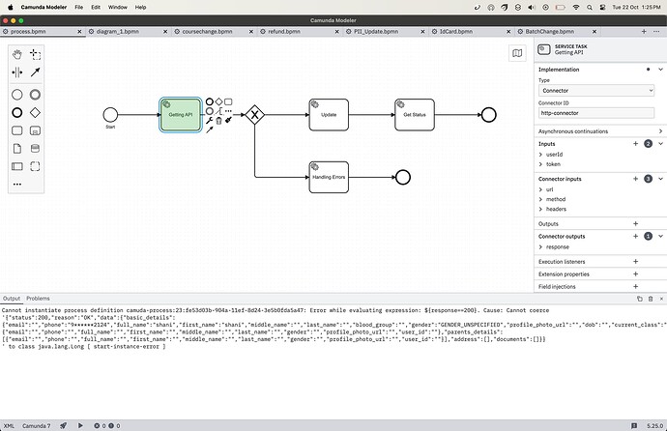This screenshot has width=667, height=431.
Task: Create a start event from palette
Action: pos(17,95)
